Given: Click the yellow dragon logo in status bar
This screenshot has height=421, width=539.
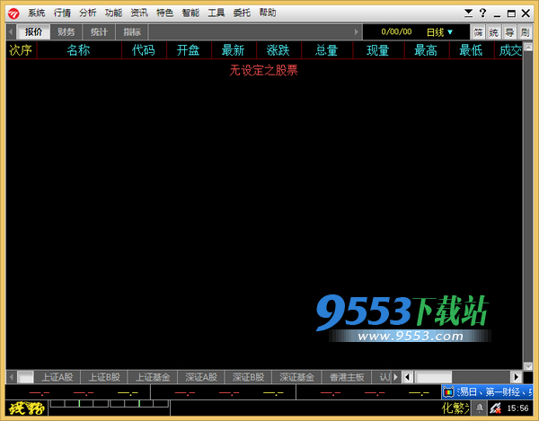Looking at the screenshot, I should [26, 408].
